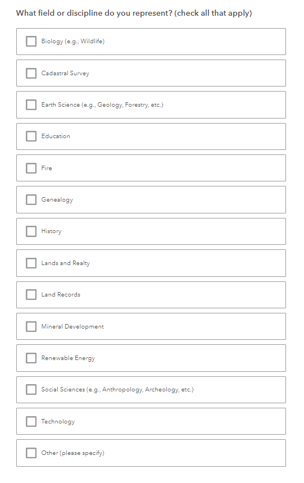Enable the Education checkbox

(31, 136)
